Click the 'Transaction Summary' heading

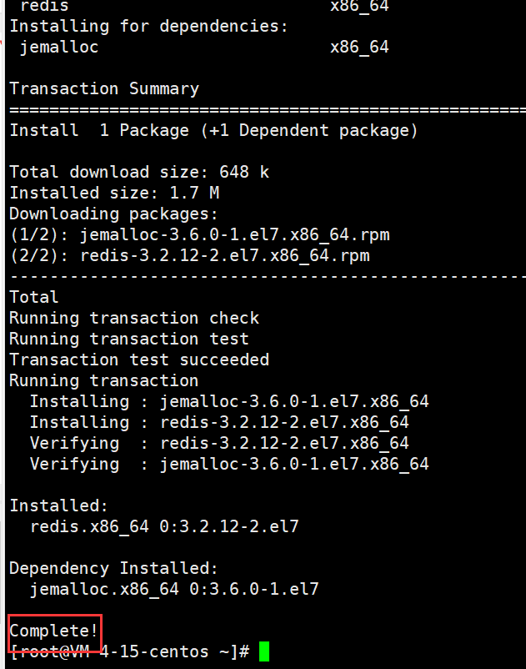click(x=104, y=88)
